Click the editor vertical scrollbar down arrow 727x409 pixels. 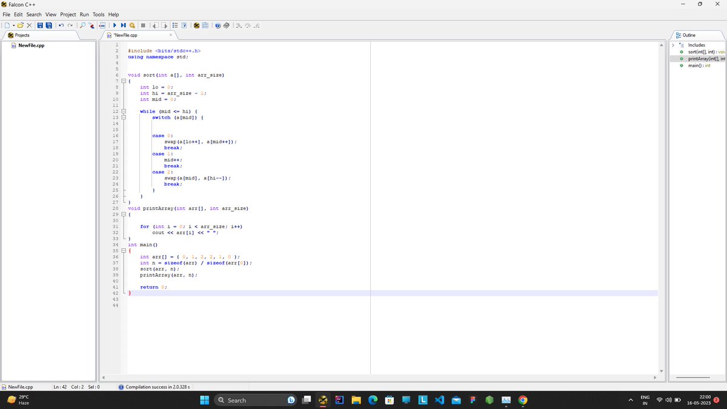tap(662, 371)
